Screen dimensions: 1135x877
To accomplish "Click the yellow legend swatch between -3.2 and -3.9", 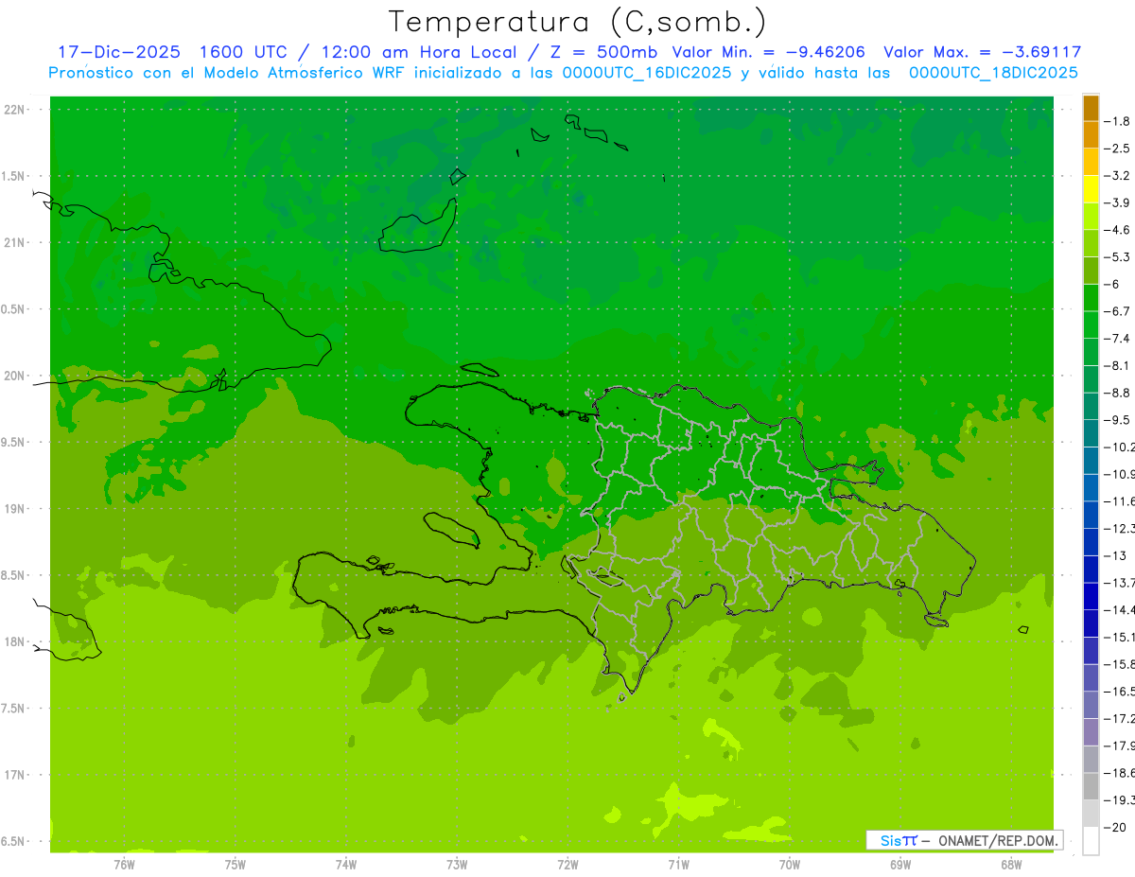I will [1091, 189].
